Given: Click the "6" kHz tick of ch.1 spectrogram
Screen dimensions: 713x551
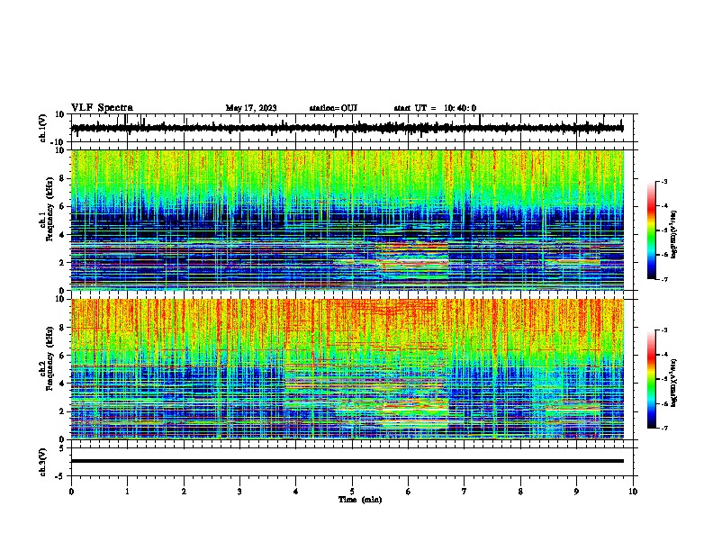Looking at the screenshot, I should click(62, 206).
